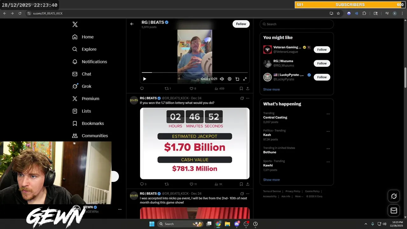Bookmark this page with star icon
407x229 pixels.
pos(338,13)
